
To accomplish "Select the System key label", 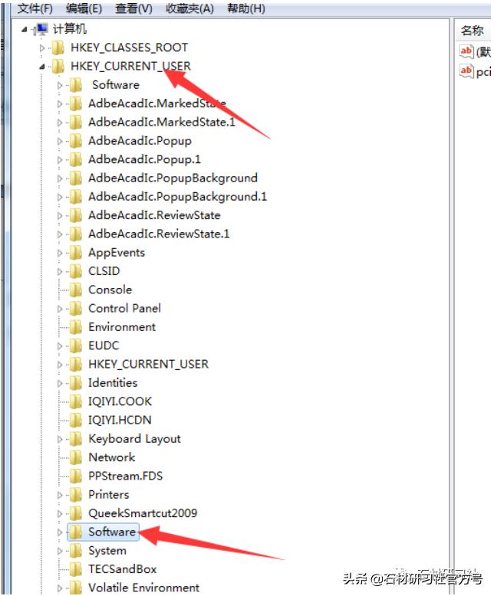I will pyautogui.click(x=107, y=551).
